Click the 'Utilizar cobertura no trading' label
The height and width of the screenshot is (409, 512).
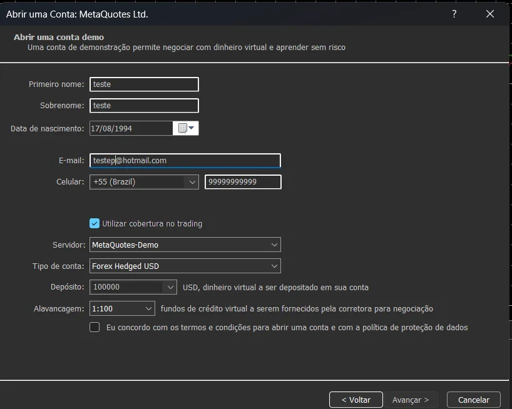(152, 224)
